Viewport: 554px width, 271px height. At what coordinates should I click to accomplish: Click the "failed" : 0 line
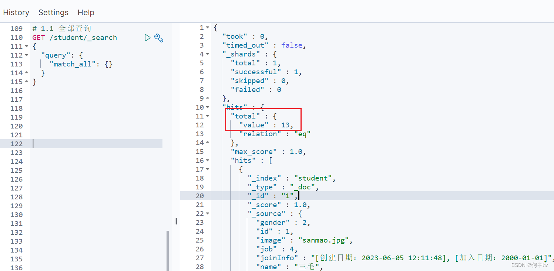(x=256, y=90)
